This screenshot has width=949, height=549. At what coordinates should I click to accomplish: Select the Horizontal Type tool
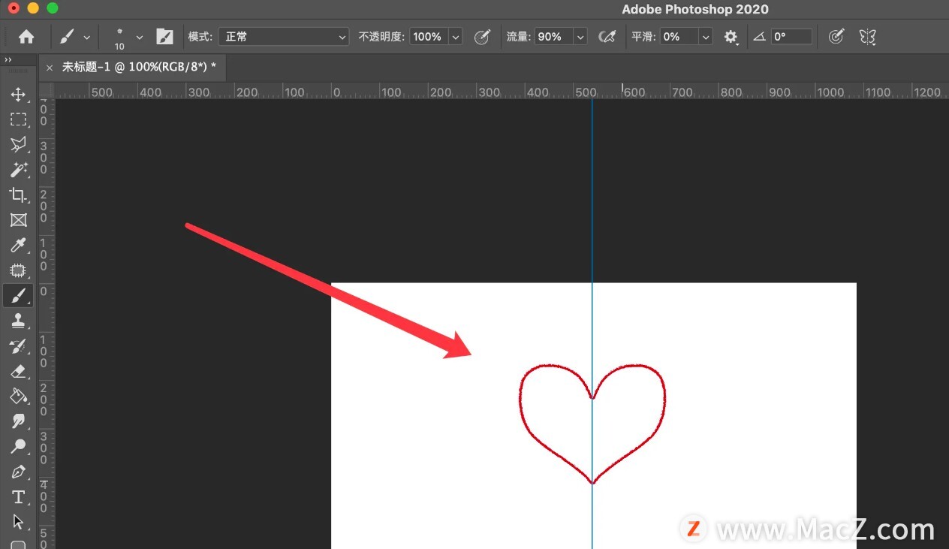pos(18,497)
